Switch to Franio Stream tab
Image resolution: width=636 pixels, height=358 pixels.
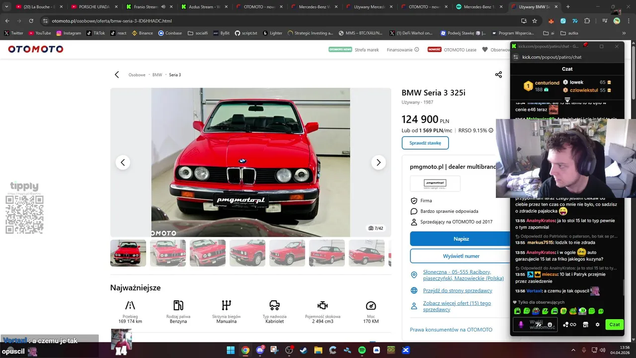pos(146,7)
